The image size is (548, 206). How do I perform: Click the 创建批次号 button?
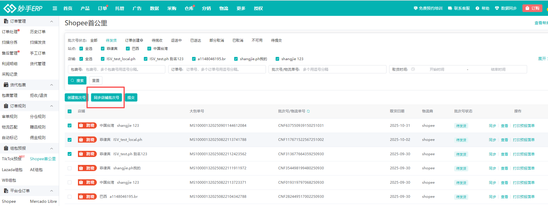click(76, 97)
